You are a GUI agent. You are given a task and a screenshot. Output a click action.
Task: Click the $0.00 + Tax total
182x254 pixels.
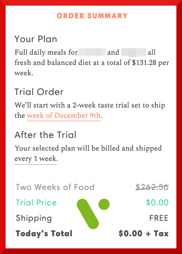(144, 233)
